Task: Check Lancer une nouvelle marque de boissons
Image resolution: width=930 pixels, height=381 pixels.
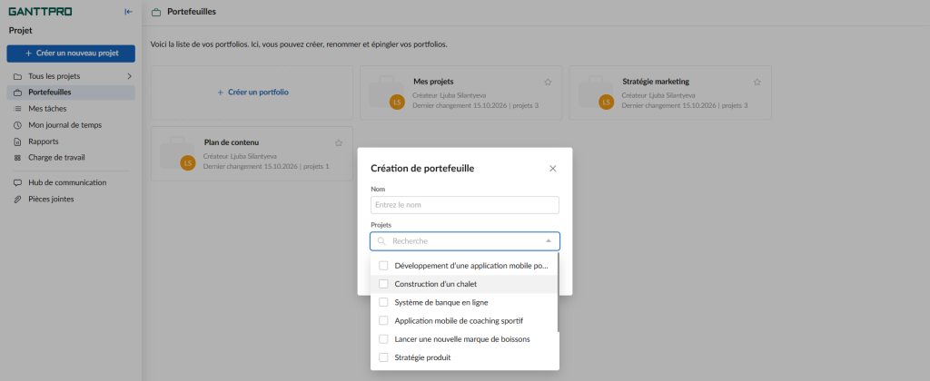Action: (x=383, y=339)
